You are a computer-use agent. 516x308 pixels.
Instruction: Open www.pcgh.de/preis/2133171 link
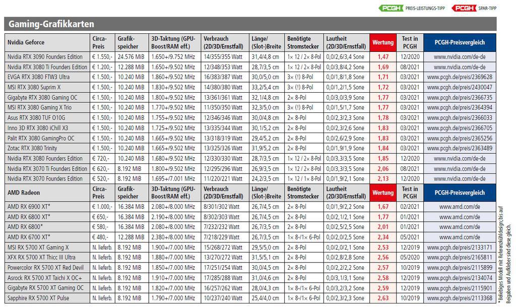pos(460,248)
